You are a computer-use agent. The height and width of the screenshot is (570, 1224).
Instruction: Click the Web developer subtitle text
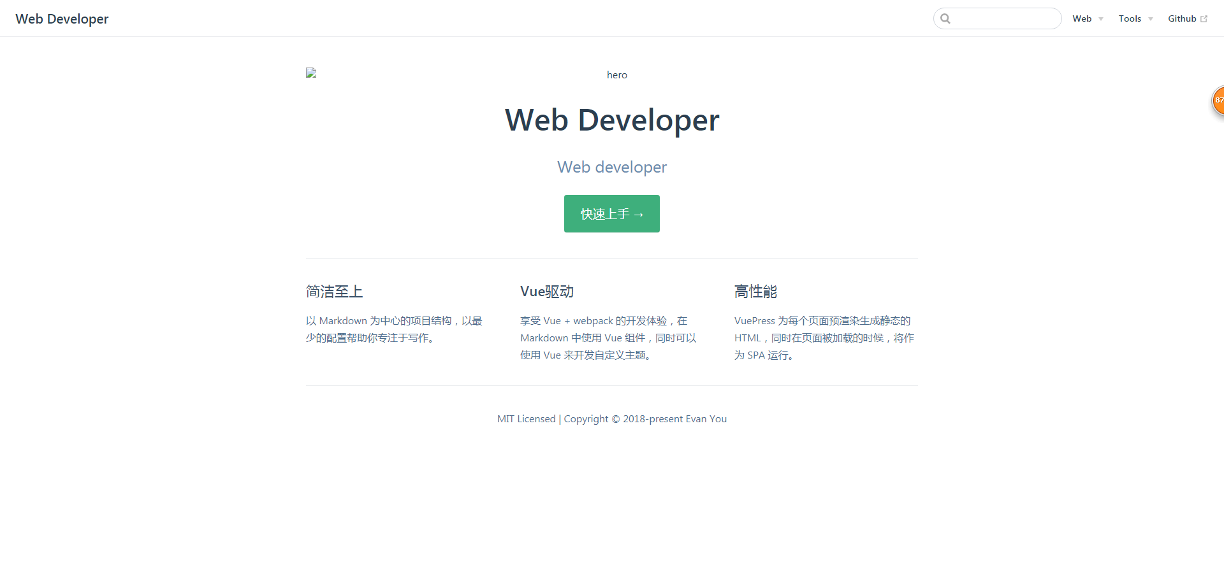612,167
